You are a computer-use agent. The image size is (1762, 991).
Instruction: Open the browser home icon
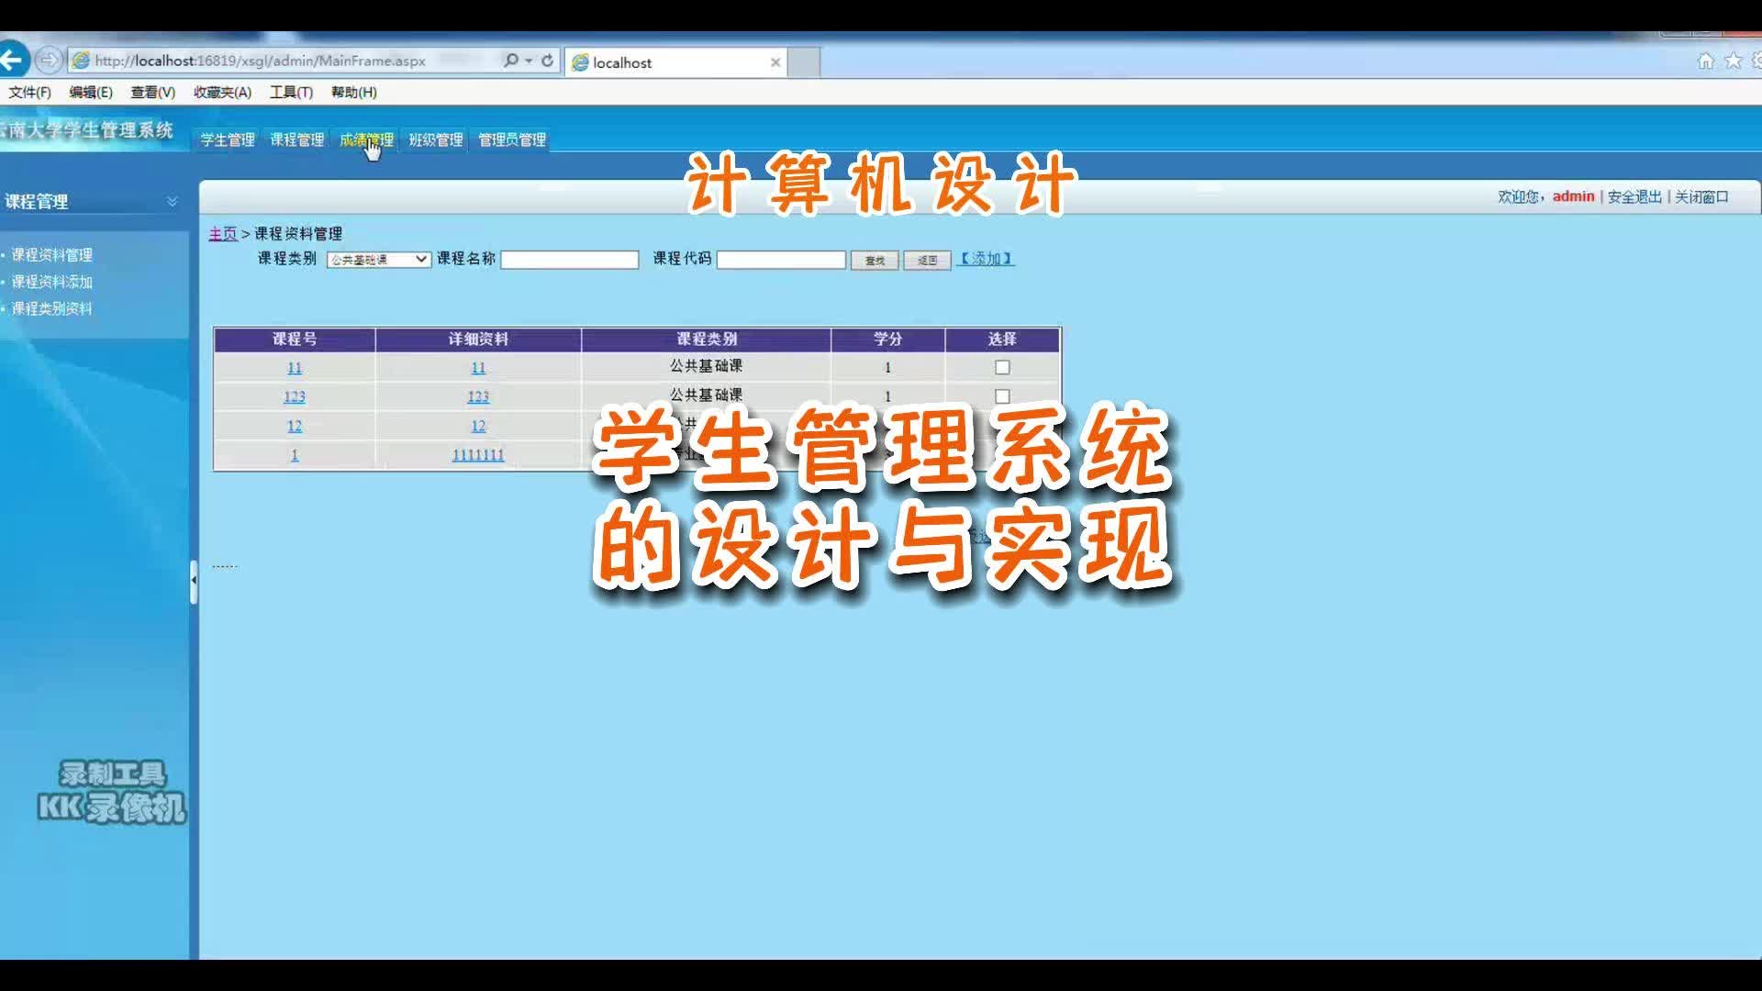(1705, 61)
